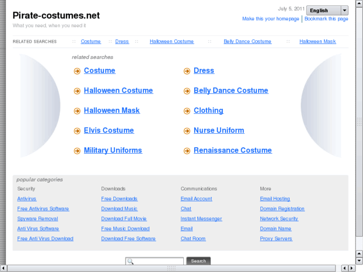Click the Search button
This screenshot has height=272, width=363.
coord(198,261)
